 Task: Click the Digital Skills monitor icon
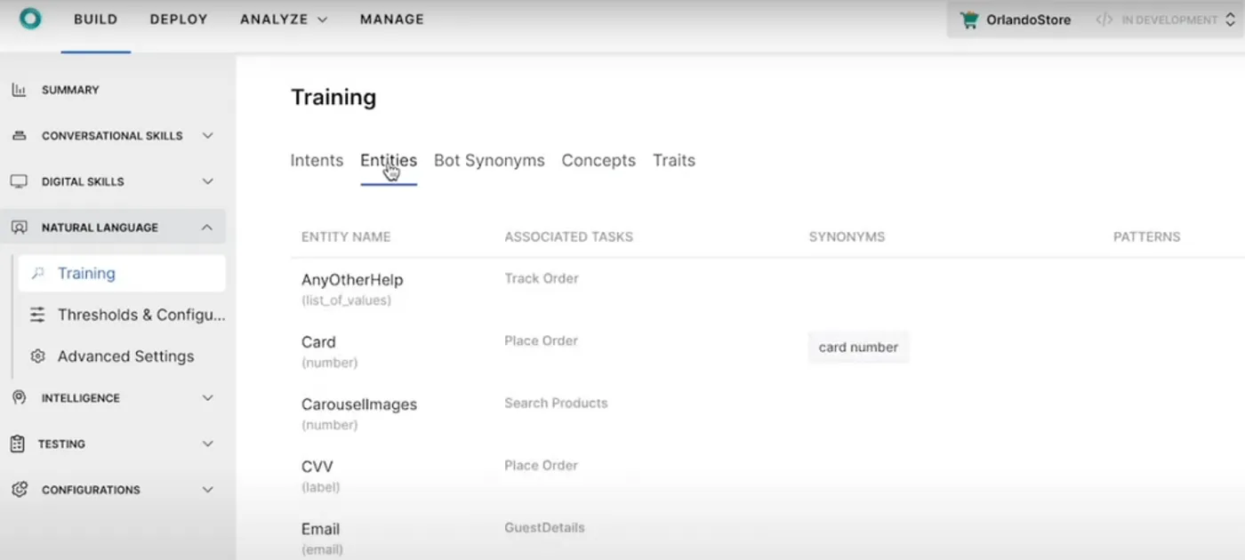pyautogui.click(x=19, y=181)
